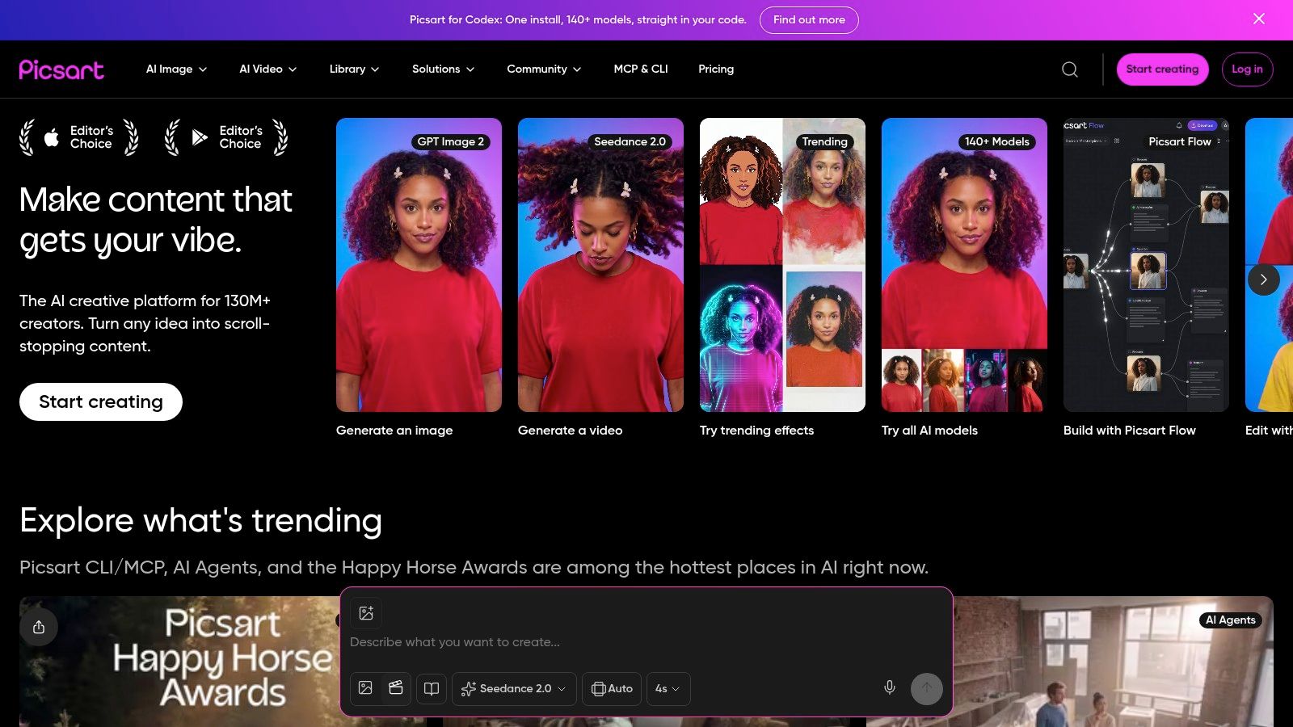Screen dimensions: 1293x727
Task: Focus the Describe what you want prompt field
Action: (646, 642)
